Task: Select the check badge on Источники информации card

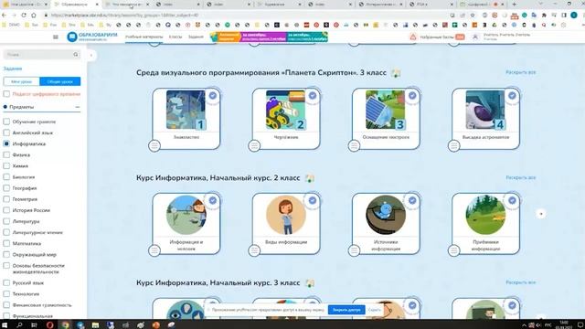Action: (412, 200)
